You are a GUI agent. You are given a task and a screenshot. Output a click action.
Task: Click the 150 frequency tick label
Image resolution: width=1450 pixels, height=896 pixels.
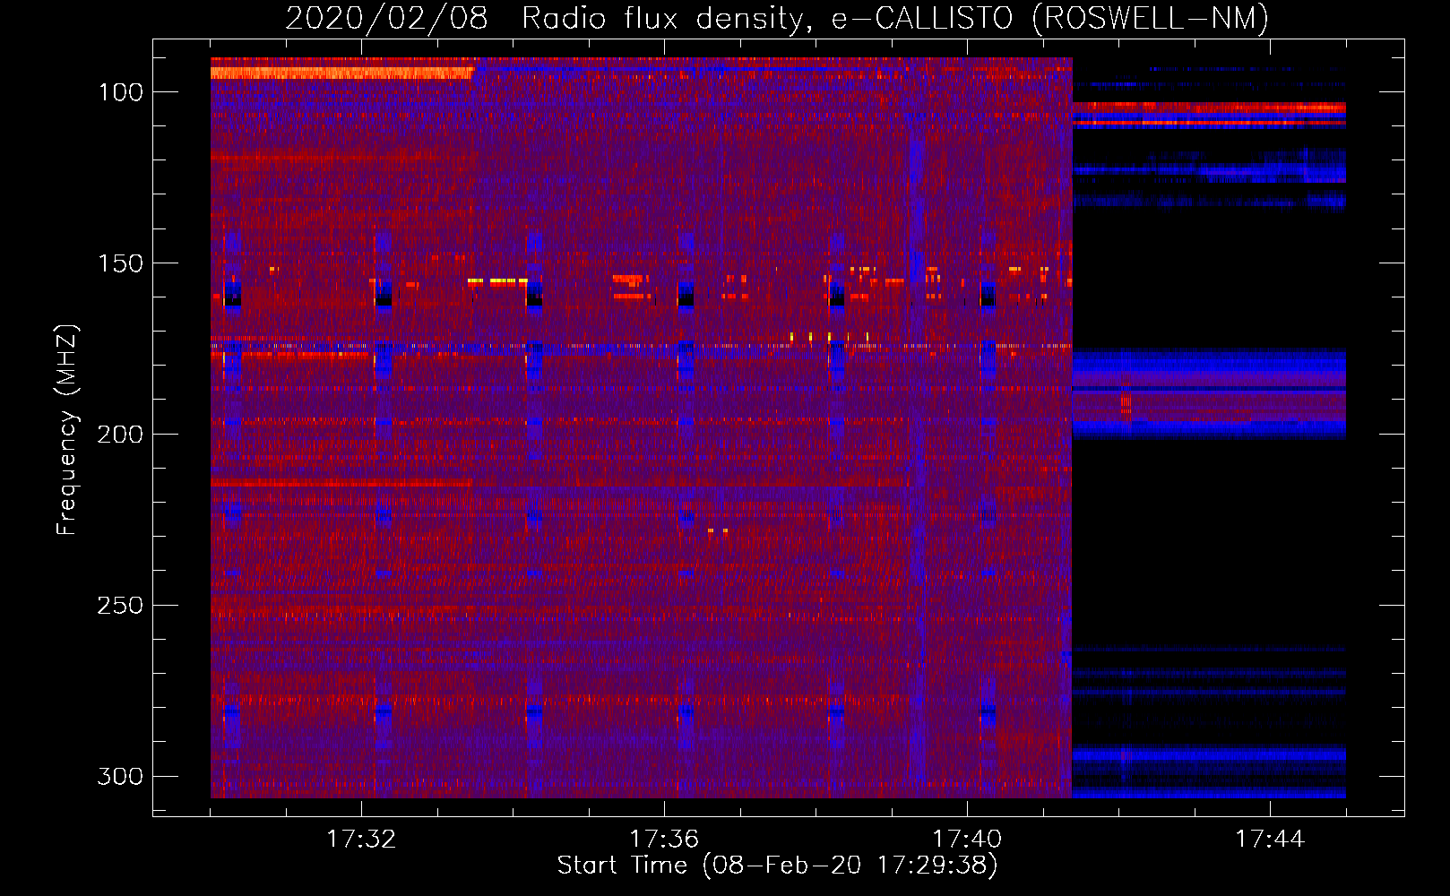120,263
